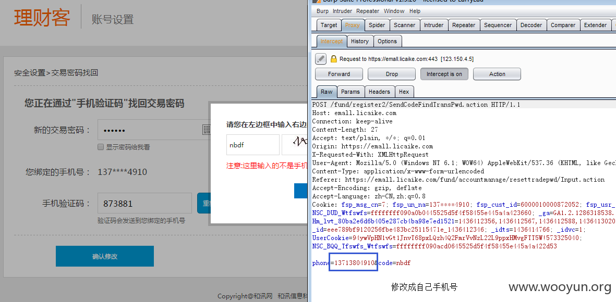This screenshot has width=616, height=302.
Task: Click the Referer header line
Action: (x=458, y=180)
